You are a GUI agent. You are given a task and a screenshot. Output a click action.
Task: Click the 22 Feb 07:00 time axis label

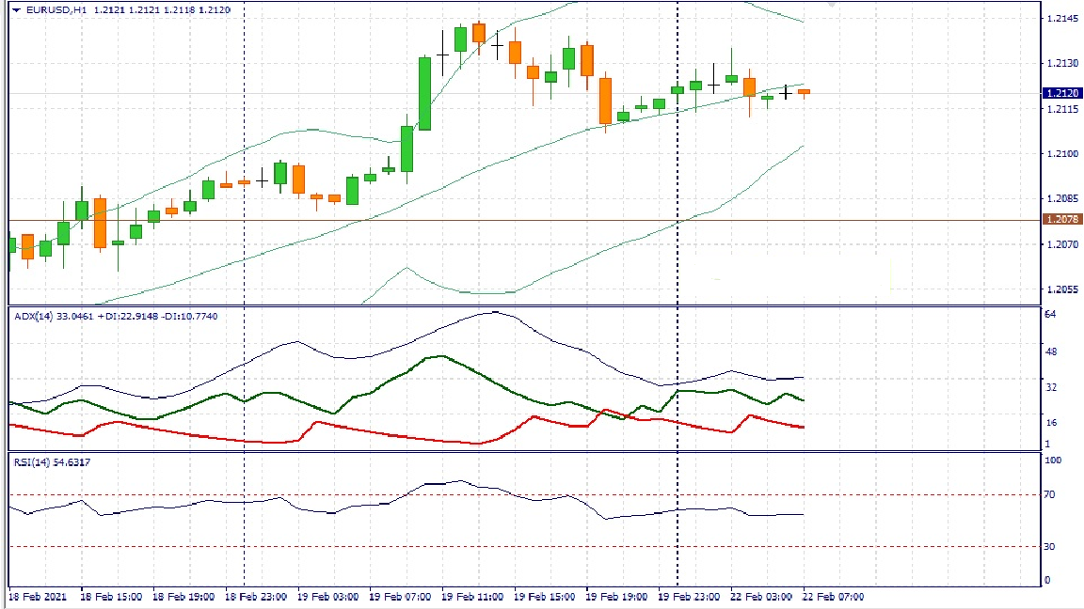(833, 597)
